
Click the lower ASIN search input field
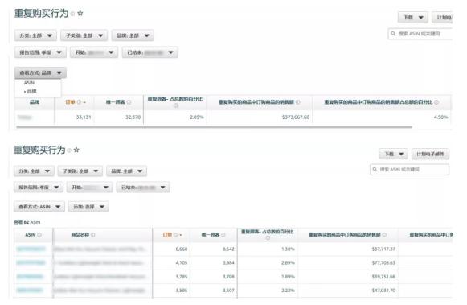click(409, 169)
